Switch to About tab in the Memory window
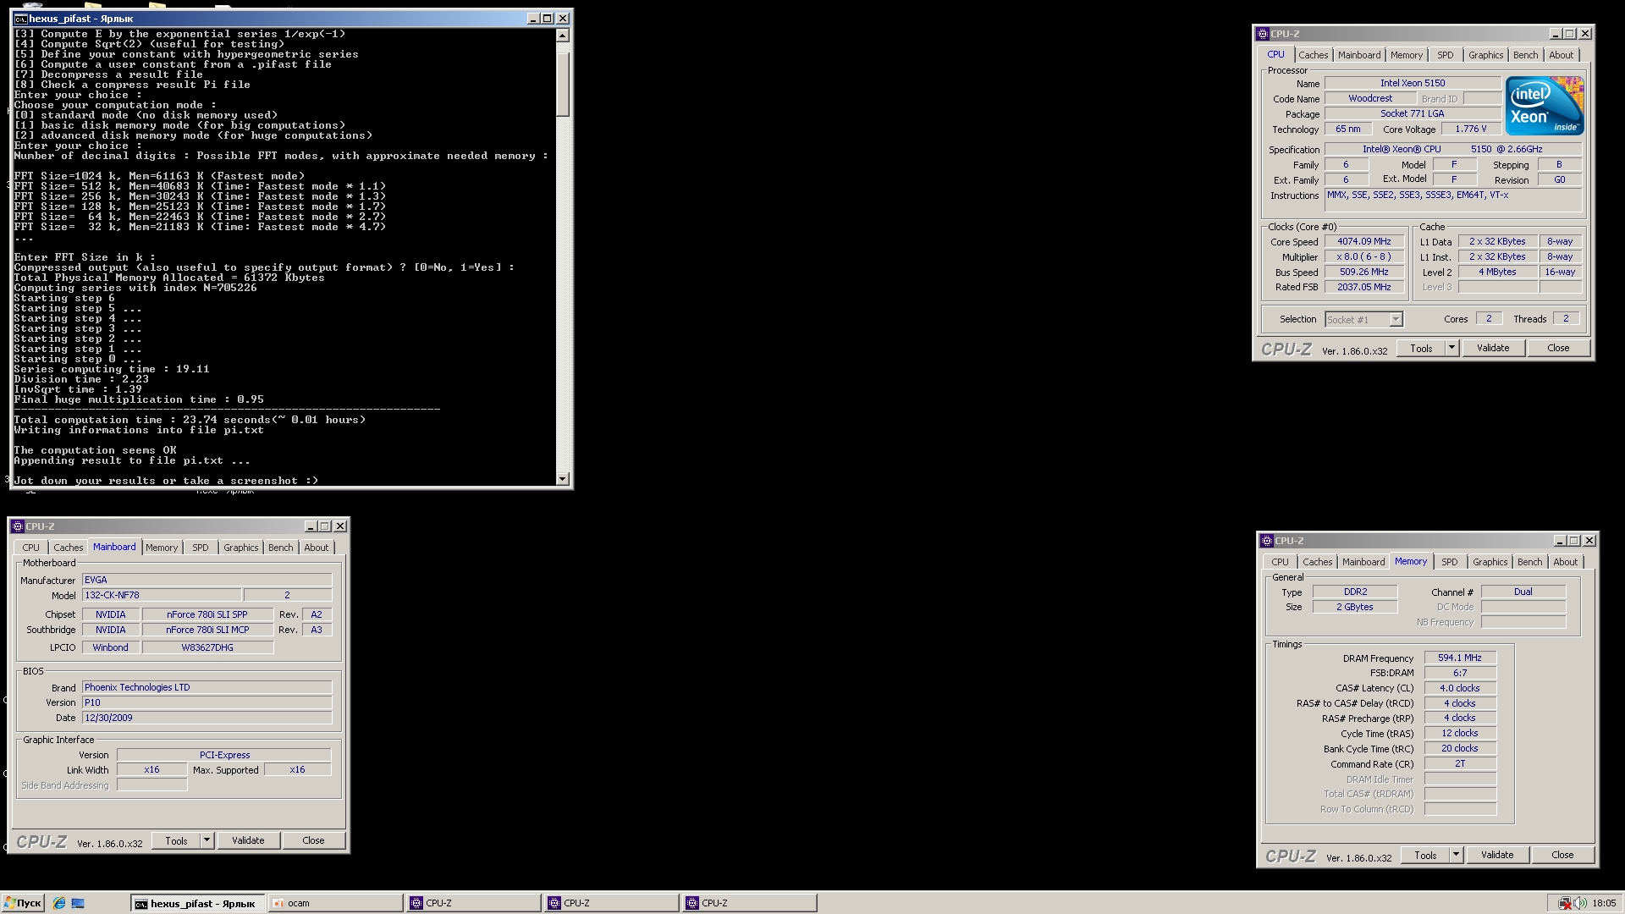The image size is (1625, 914). (1565, 562)
